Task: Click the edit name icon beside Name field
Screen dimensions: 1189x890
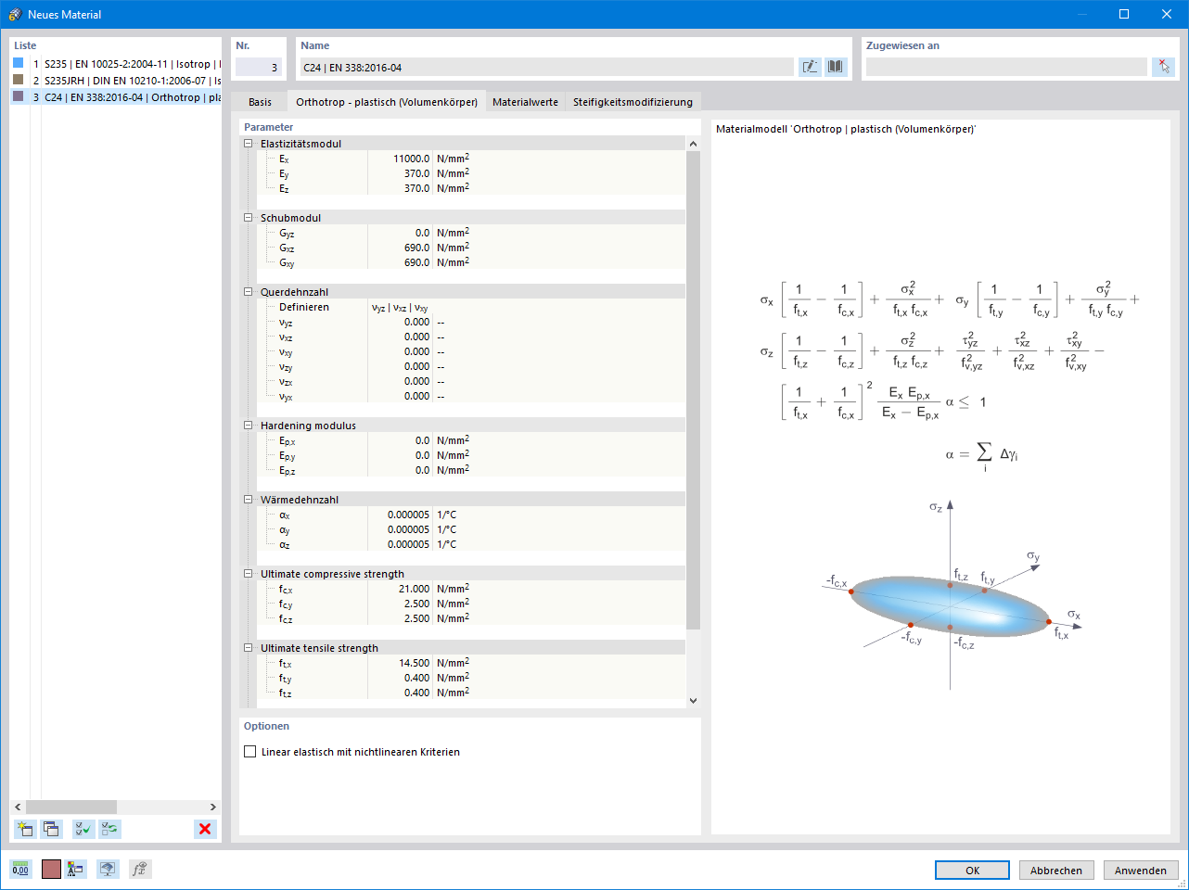Action: [x=810, y=67]
